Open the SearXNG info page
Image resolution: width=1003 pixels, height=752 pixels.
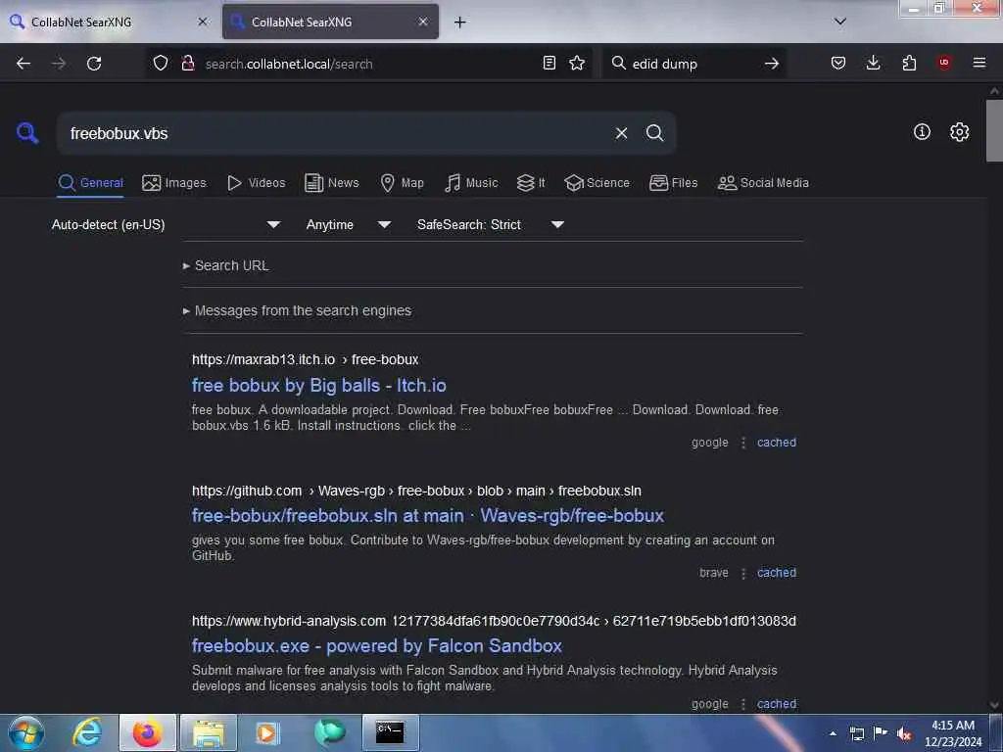(922, 132)
